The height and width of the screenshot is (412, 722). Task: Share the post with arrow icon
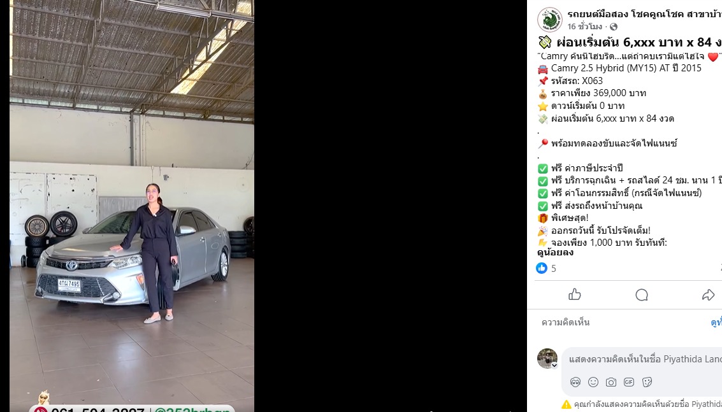[x=708, y=295]
